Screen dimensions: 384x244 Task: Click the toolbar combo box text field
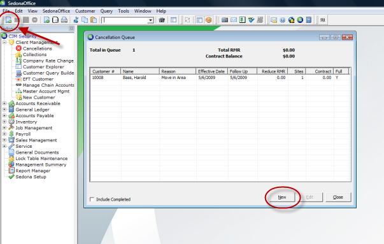click(125, 20)
